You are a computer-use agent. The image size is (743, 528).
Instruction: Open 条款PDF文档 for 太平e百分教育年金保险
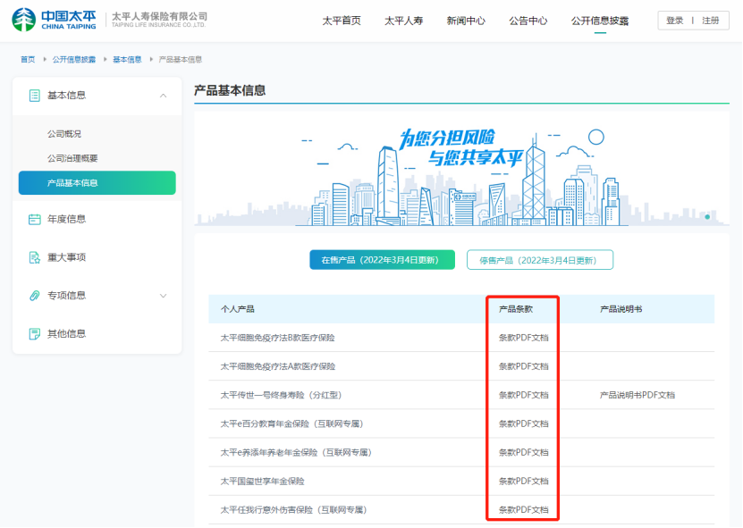pos(523,423)
